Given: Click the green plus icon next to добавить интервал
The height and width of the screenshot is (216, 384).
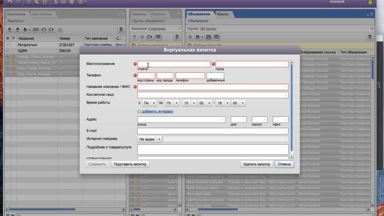Looking at the screenshot, I should pyautogui.click(x=139, y=112).
